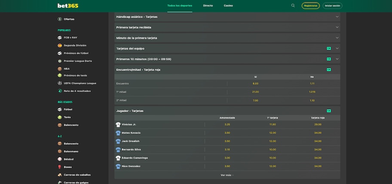Screen dimensions: 392x184
Task: Click the CA badge on Jugador - Tarjetas
Action: (x=329, y=111)
